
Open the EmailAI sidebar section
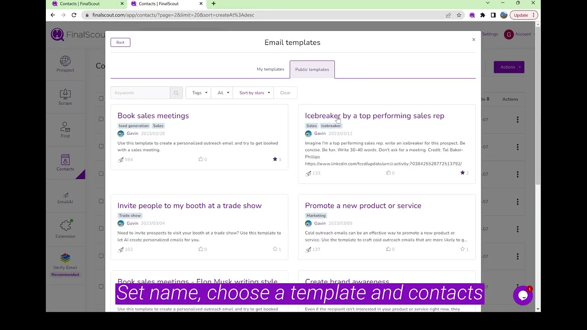pyautogui.click(x=65, y=198)
